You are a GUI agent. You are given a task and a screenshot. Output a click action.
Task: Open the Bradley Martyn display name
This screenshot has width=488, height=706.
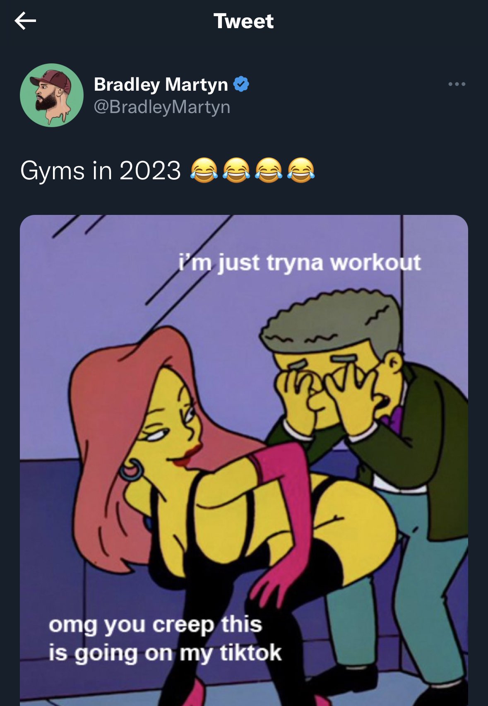(x=161, y=84)
